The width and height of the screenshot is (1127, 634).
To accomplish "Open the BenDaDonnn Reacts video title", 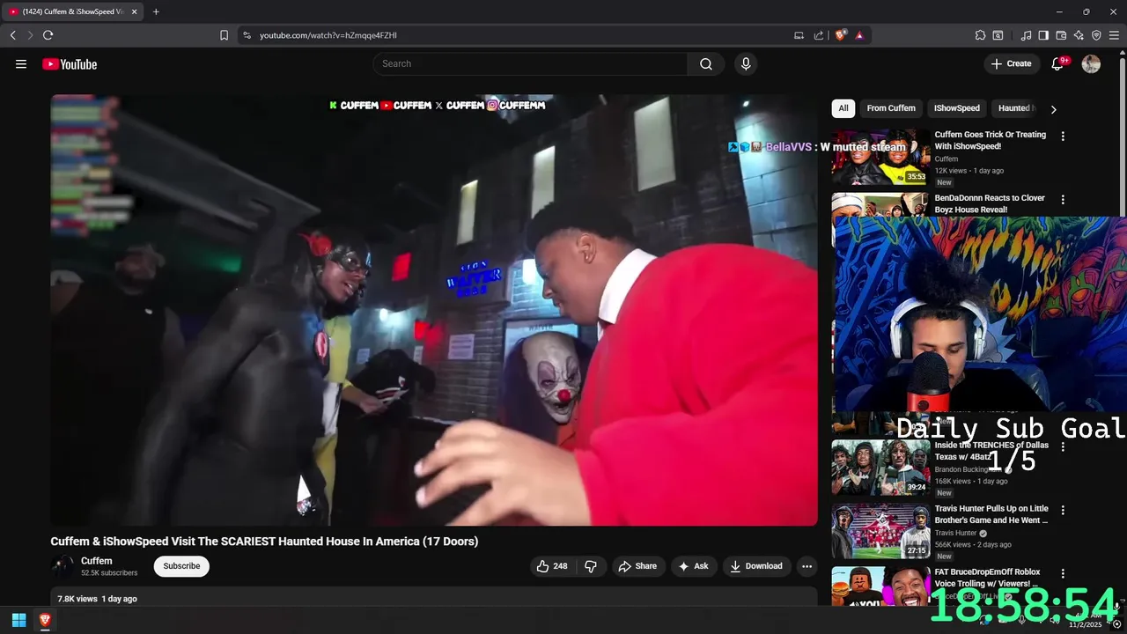I will coord(990,203).
